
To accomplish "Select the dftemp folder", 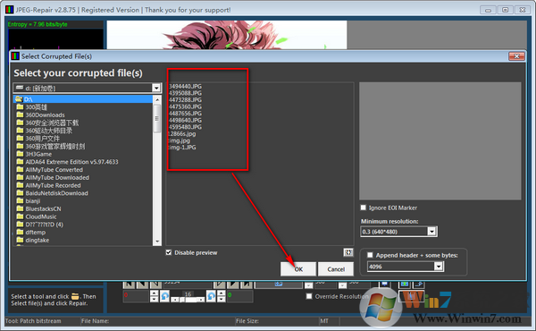I will pyautogui.click(x=35, y=233).
